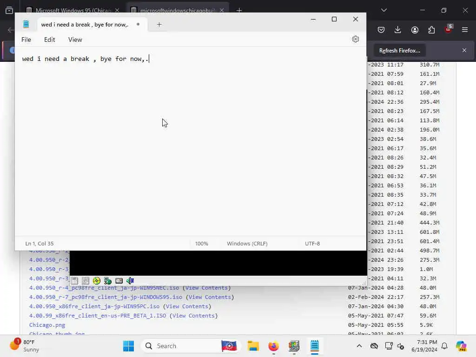Switch to Microsoft Windows 95 (Chicago) Firefox tab
Screen dimensions: 476x357
click(73, 10)
